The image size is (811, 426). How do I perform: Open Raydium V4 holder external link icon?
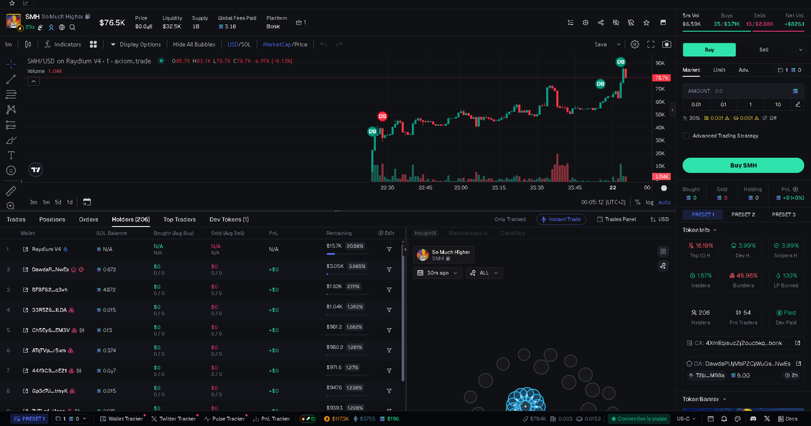26,249
